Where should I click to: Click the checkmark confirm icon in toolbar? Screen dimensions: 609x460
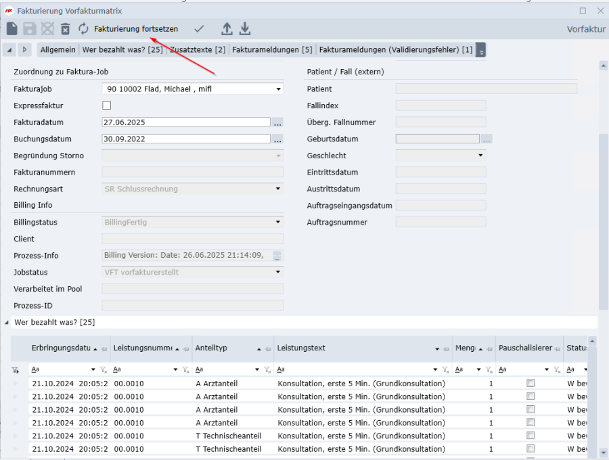pos(199,28)
